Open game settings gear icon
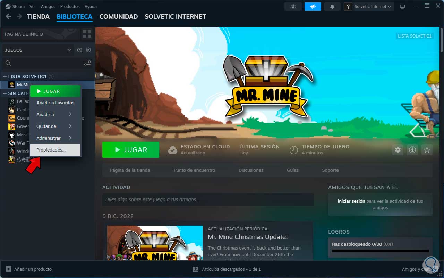444x278 pixels. [x=398, y=150]
